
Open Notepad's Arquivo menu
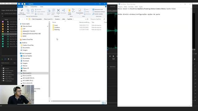click(x=120, y=7)
